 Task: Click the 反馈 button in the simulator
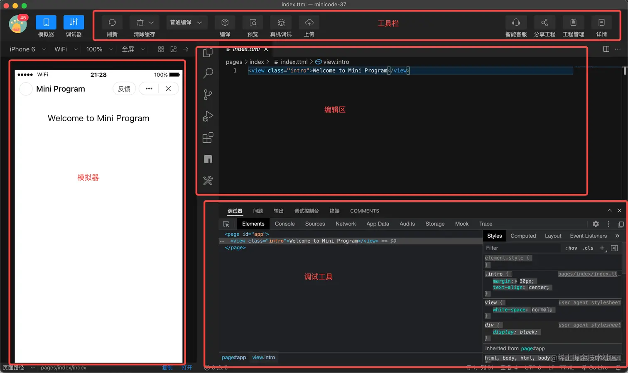124,89
